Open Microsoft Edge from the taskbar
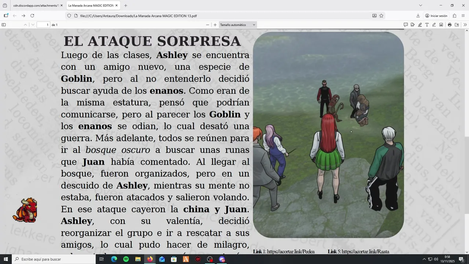The image size is (469, 264). (114, 259)
